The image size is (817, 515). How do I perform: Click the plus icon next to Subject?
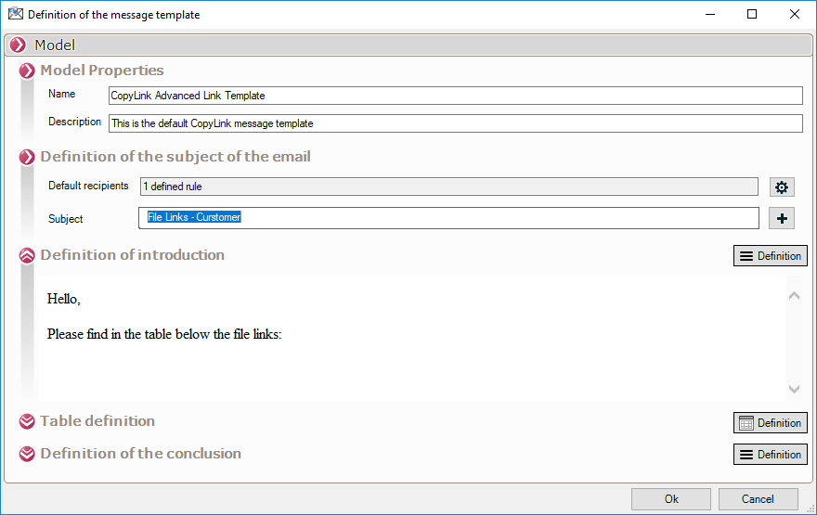click(x=782, y=218)
